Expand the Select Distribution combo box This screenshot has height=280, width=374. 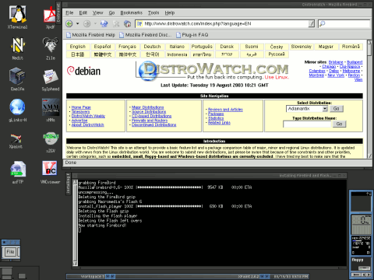point(325,109)
